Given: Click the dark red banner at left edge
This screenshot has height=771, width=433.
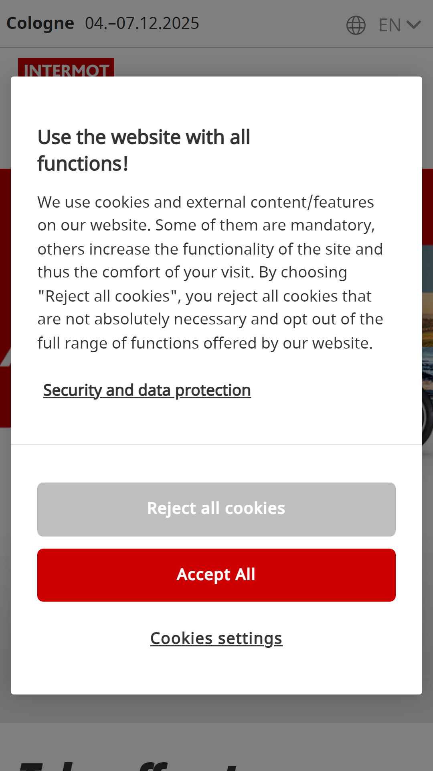Looking at the screenshot, I should coord(5,297).
